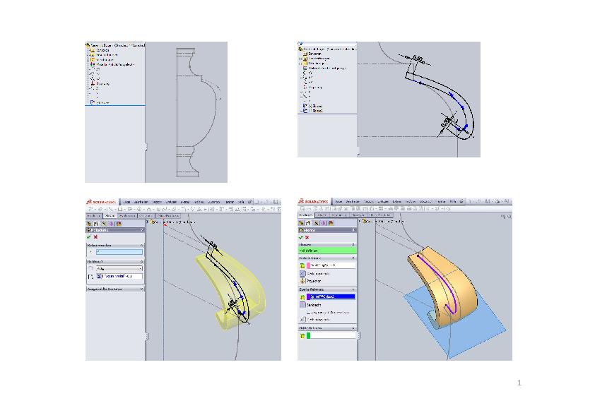Collapse the Rotationsachse section

point(142,245)
